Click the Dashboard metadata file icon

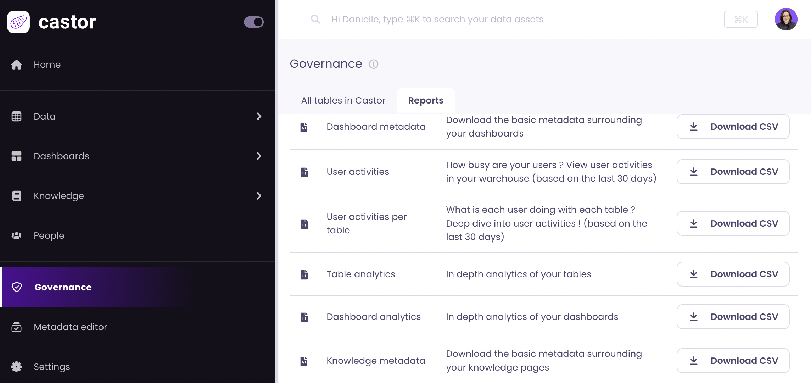tap(304, 127)
